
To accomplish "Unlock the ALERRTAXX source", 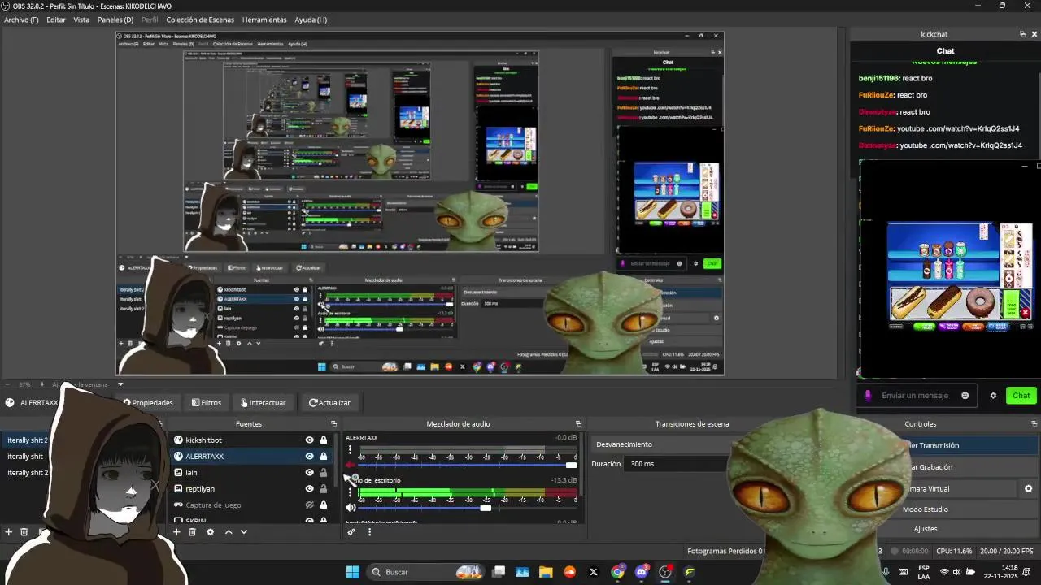I will click(324, 457).
